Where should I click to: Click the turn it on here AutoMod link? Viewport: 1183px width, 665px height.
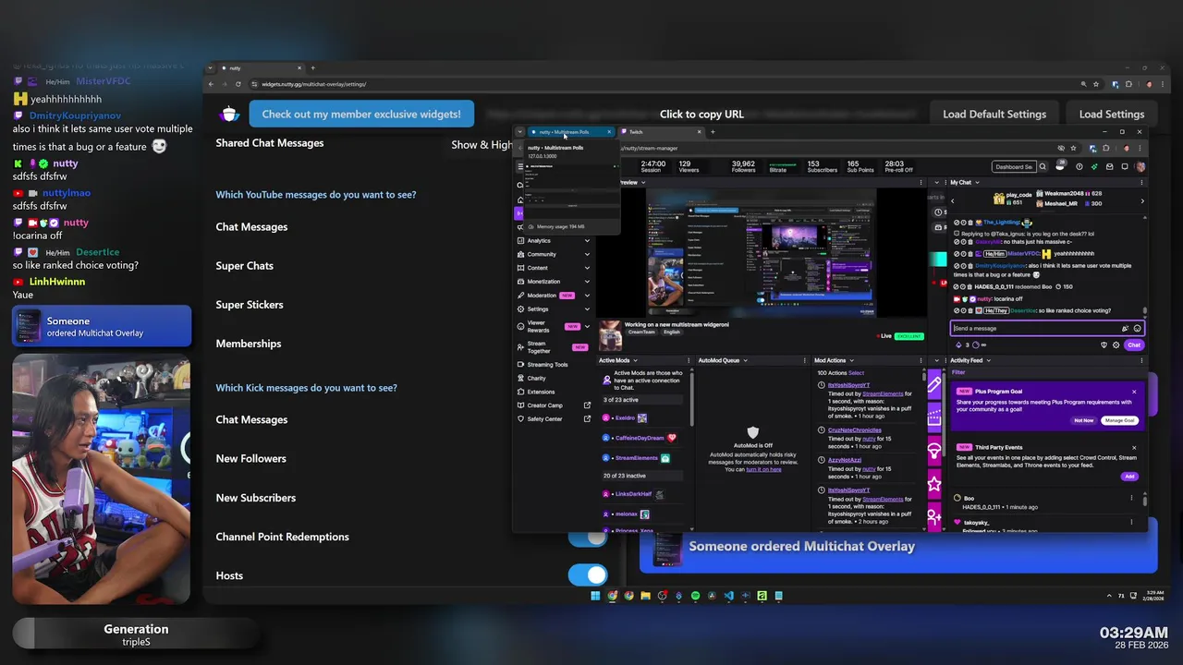(x=763, y=469)
